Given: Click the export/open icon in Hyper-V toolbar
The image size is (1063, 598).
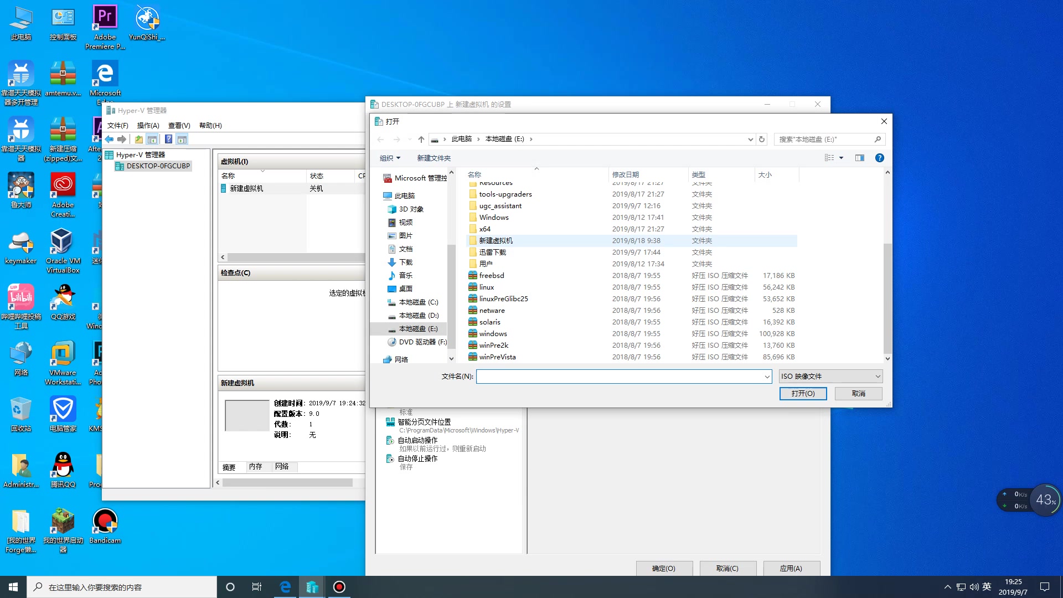Looking at the screenshot, I should [138, 140].
